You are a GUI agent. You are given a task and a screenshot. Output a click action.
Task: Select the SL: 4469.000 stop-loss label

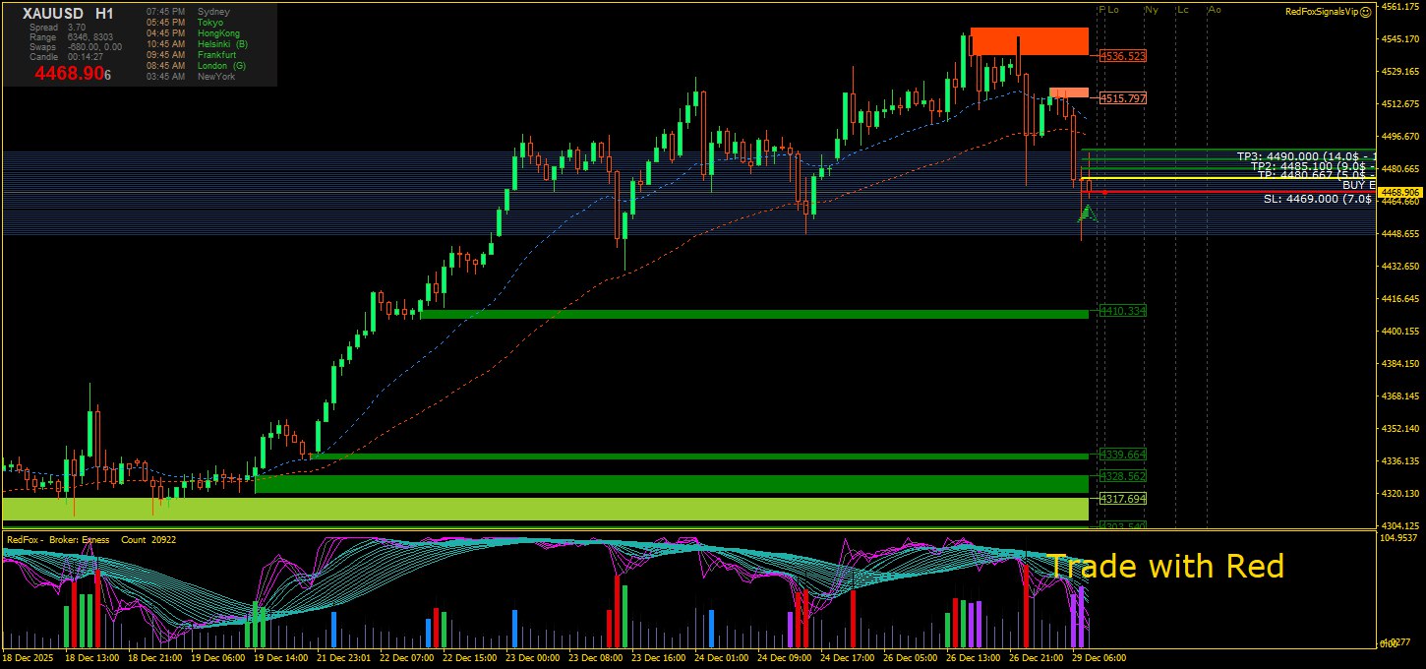pyautogui.click(x=1317, y=199)
